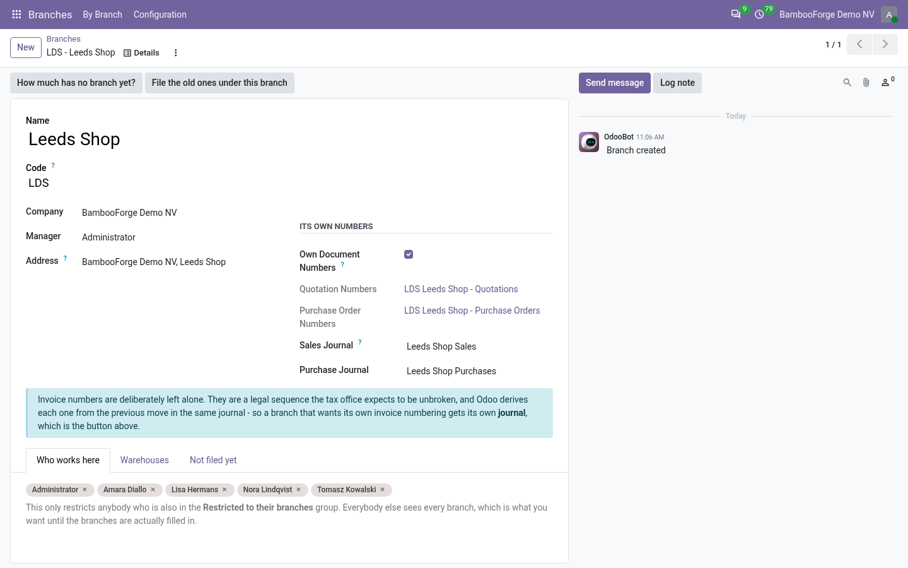The height and width of the screenshot is (568, 908).
Task: Click the OdooBot avatar in chatter
Action: (x=589, y=142)
